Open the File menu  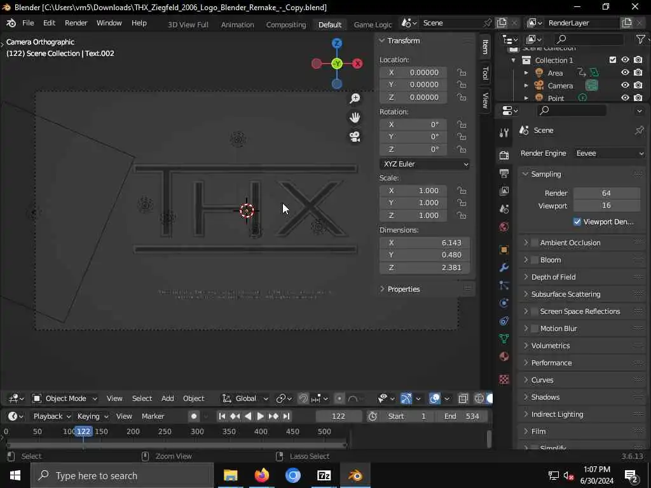28,23
